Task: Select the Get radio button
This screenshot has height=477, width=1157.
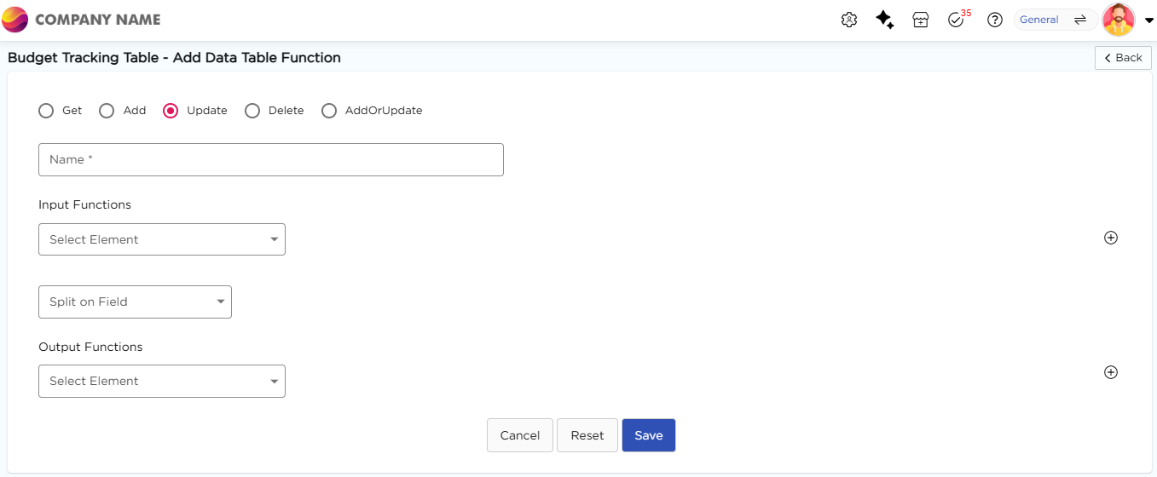Action: pyautogui.click(x=46, y=111)
